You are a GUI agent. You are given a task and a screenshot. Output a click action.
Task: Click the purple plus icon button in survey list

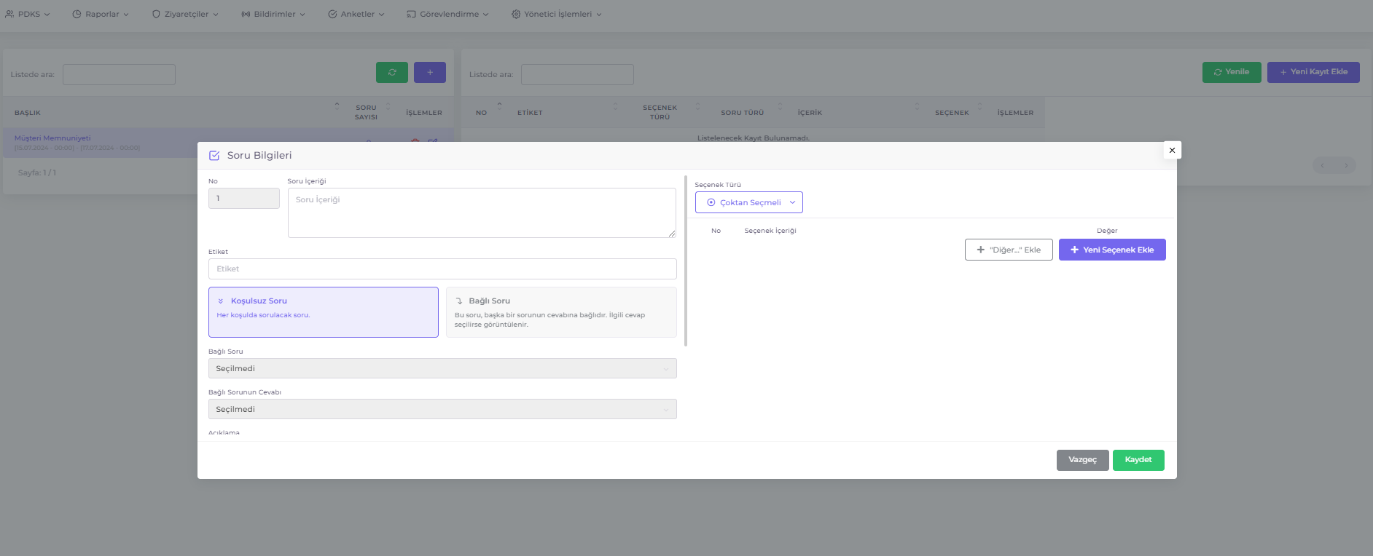pyautogui.click(x=430, y=72)
